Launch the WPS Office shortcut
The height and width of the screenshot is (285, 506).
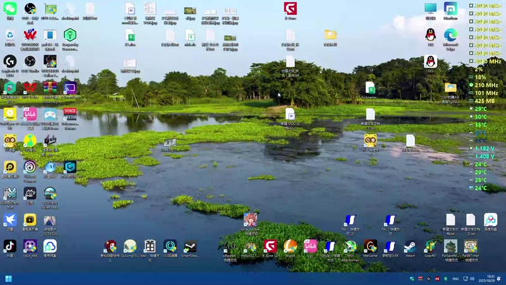(x=30, y=88)
